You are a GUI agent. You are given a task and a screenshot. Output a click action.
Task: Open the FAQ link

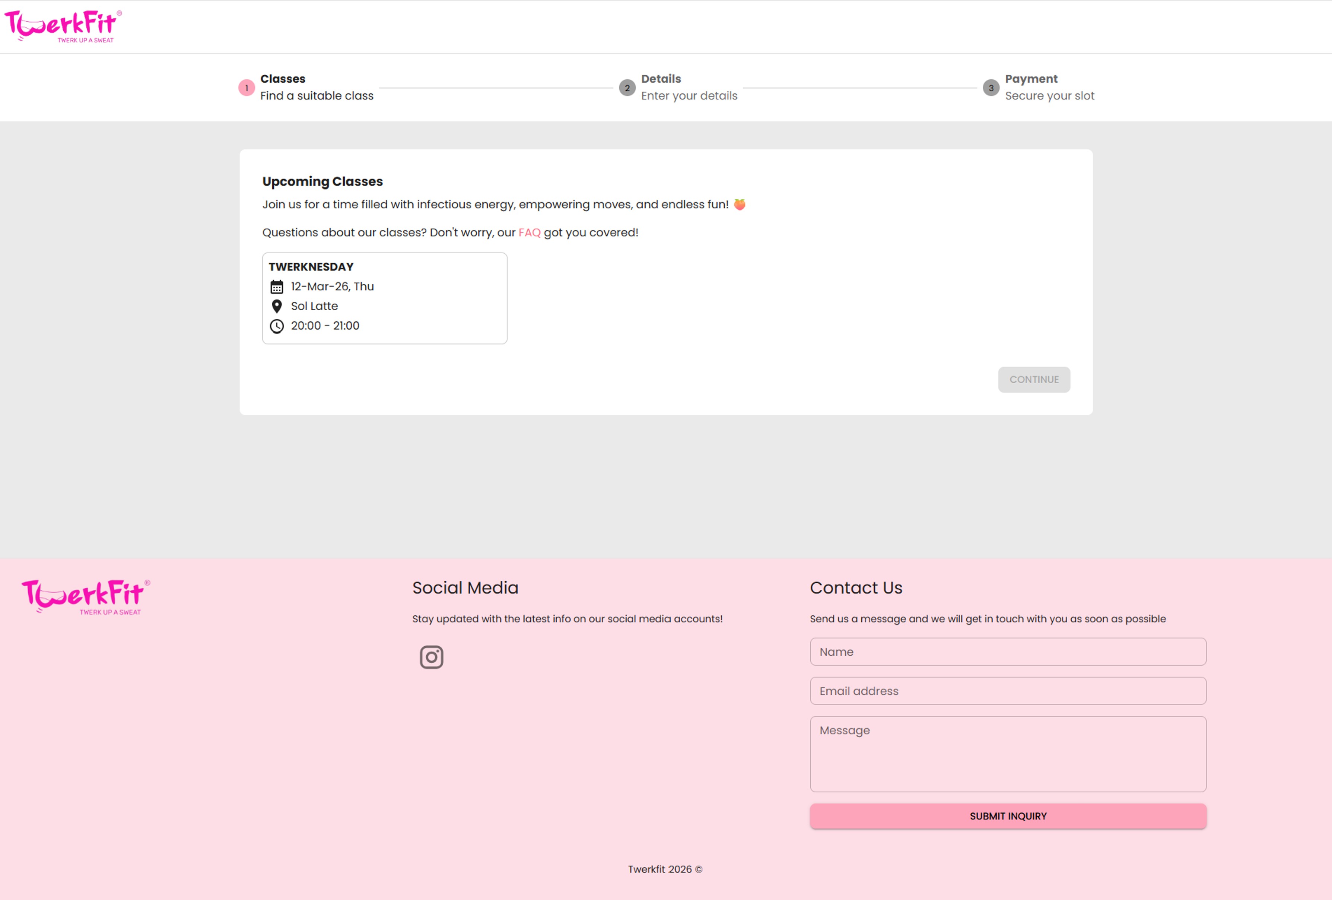pos(529,233)
